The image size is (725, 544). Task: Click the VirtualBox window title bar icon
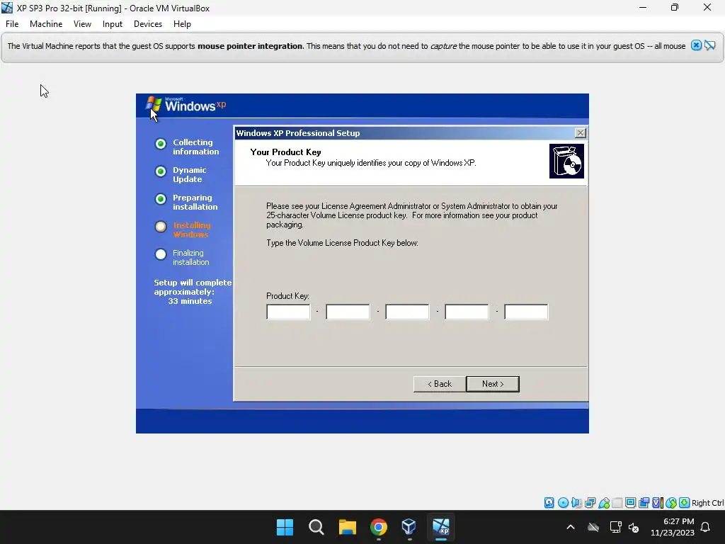7,8
